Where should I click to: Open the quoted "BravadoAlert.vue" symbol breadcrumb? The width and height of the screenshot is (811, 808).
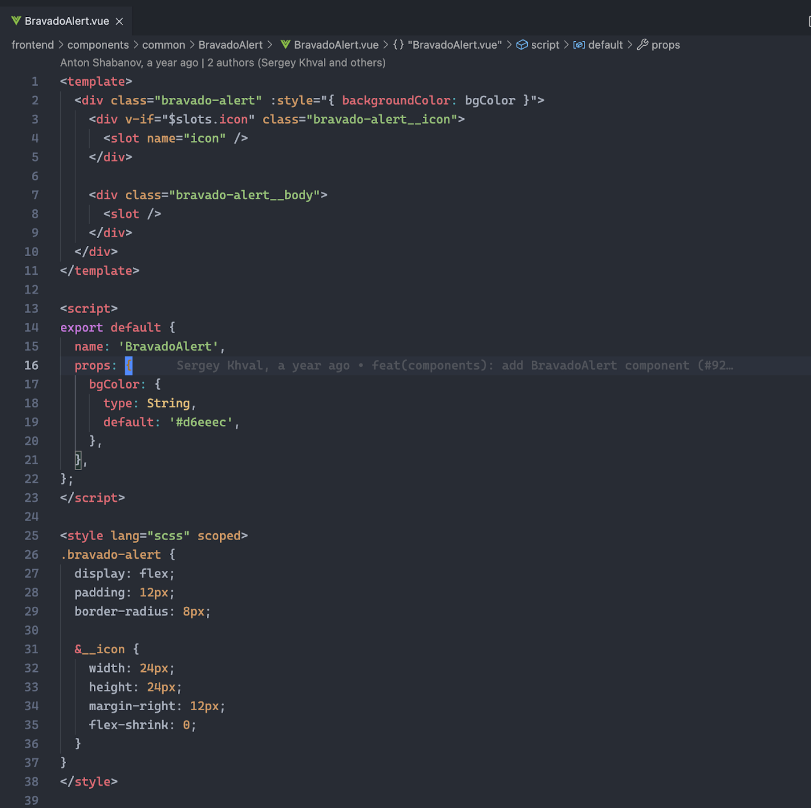coord(455,45)
